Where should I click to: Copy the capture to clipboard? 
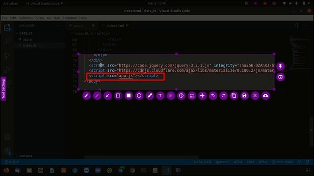point(234,96)
